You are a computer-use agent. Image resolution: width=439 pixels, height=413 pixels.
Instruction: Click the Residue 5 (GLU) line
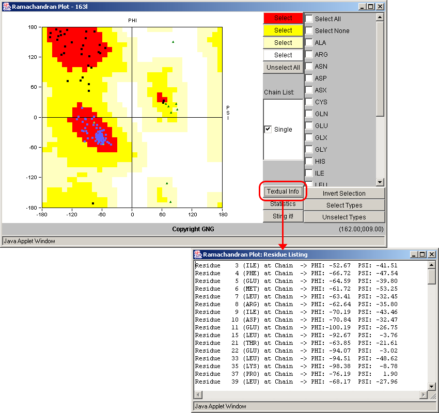click(x=296, y=281)
